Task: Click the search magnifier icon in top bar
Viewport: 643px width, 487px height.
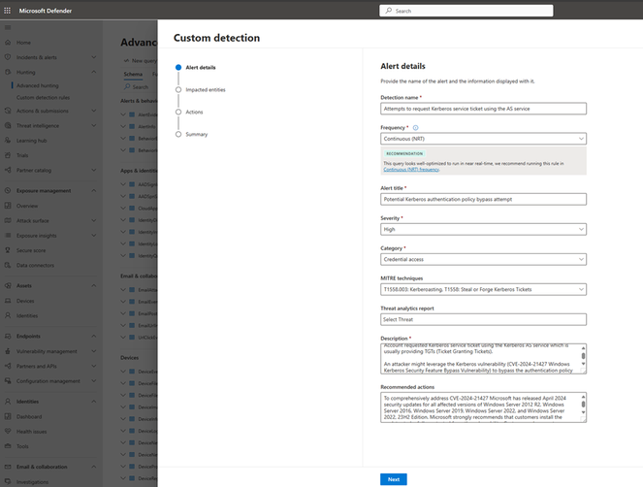Action: [x=388, y=11]
